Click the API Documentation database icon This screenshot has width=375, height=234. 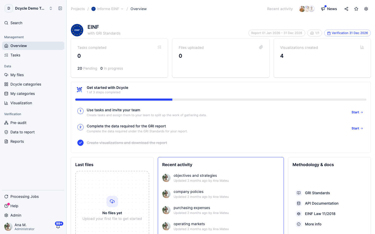[x=299, y=203]
